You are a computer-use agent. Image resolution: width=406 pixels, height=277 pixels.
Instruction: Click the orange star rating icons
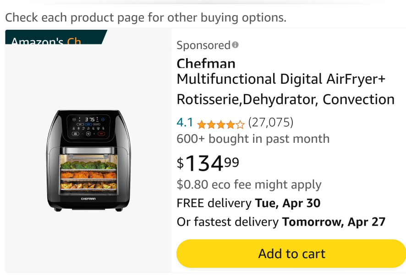click(x=220, y=124)
